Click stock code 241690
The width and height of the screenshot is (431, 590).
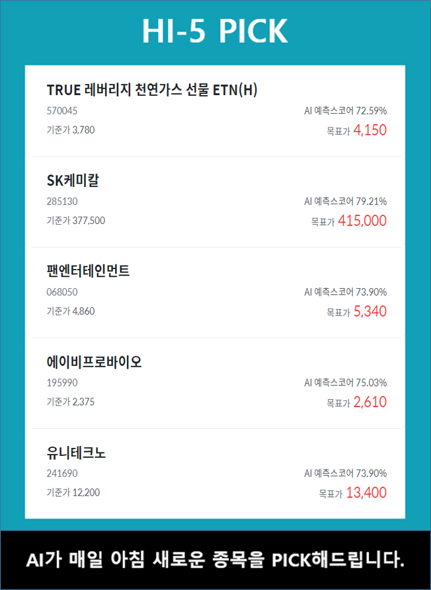coord(62,473)
